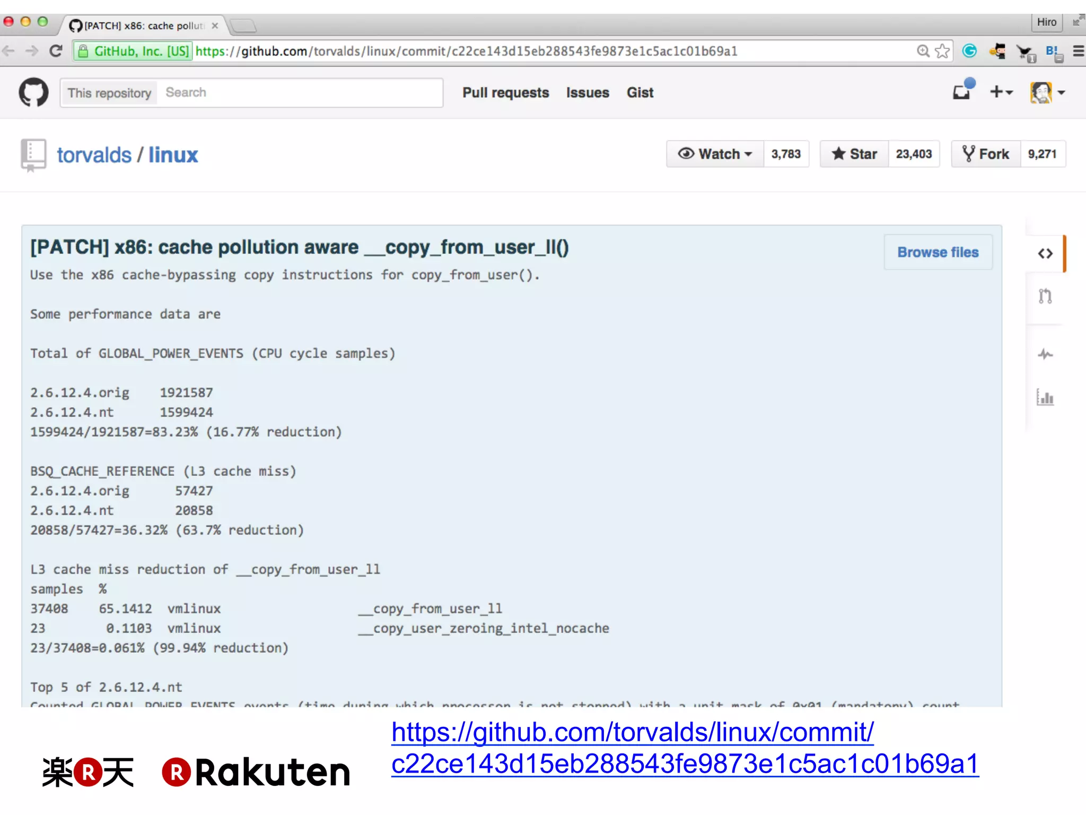The image size is (1086, 815).
Task: Click the zoom magnifier icon in address bar
Action: pyautogui.click(x=923, y=51)
